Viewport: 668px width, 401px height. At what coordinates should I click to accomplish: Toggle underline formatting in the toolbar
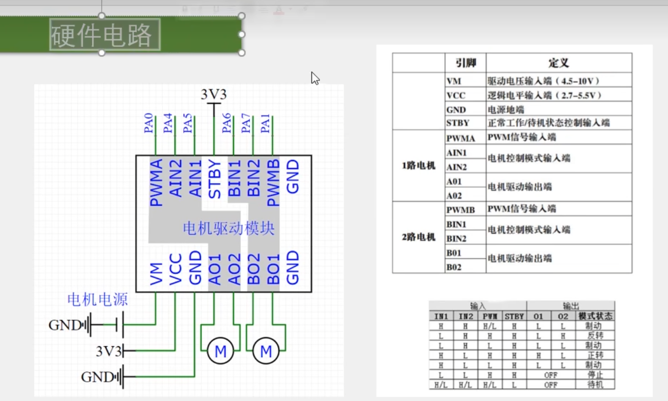[x=216, y=9]
